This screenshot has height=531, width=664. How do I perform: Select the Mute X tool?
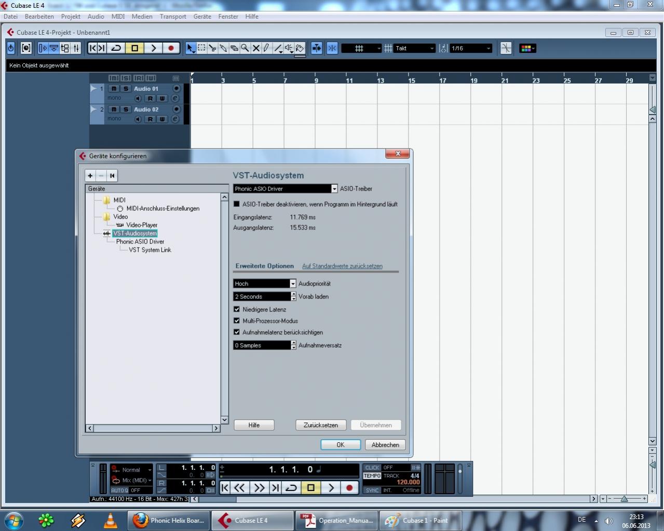pyautogui.click(x=256, y=48)
